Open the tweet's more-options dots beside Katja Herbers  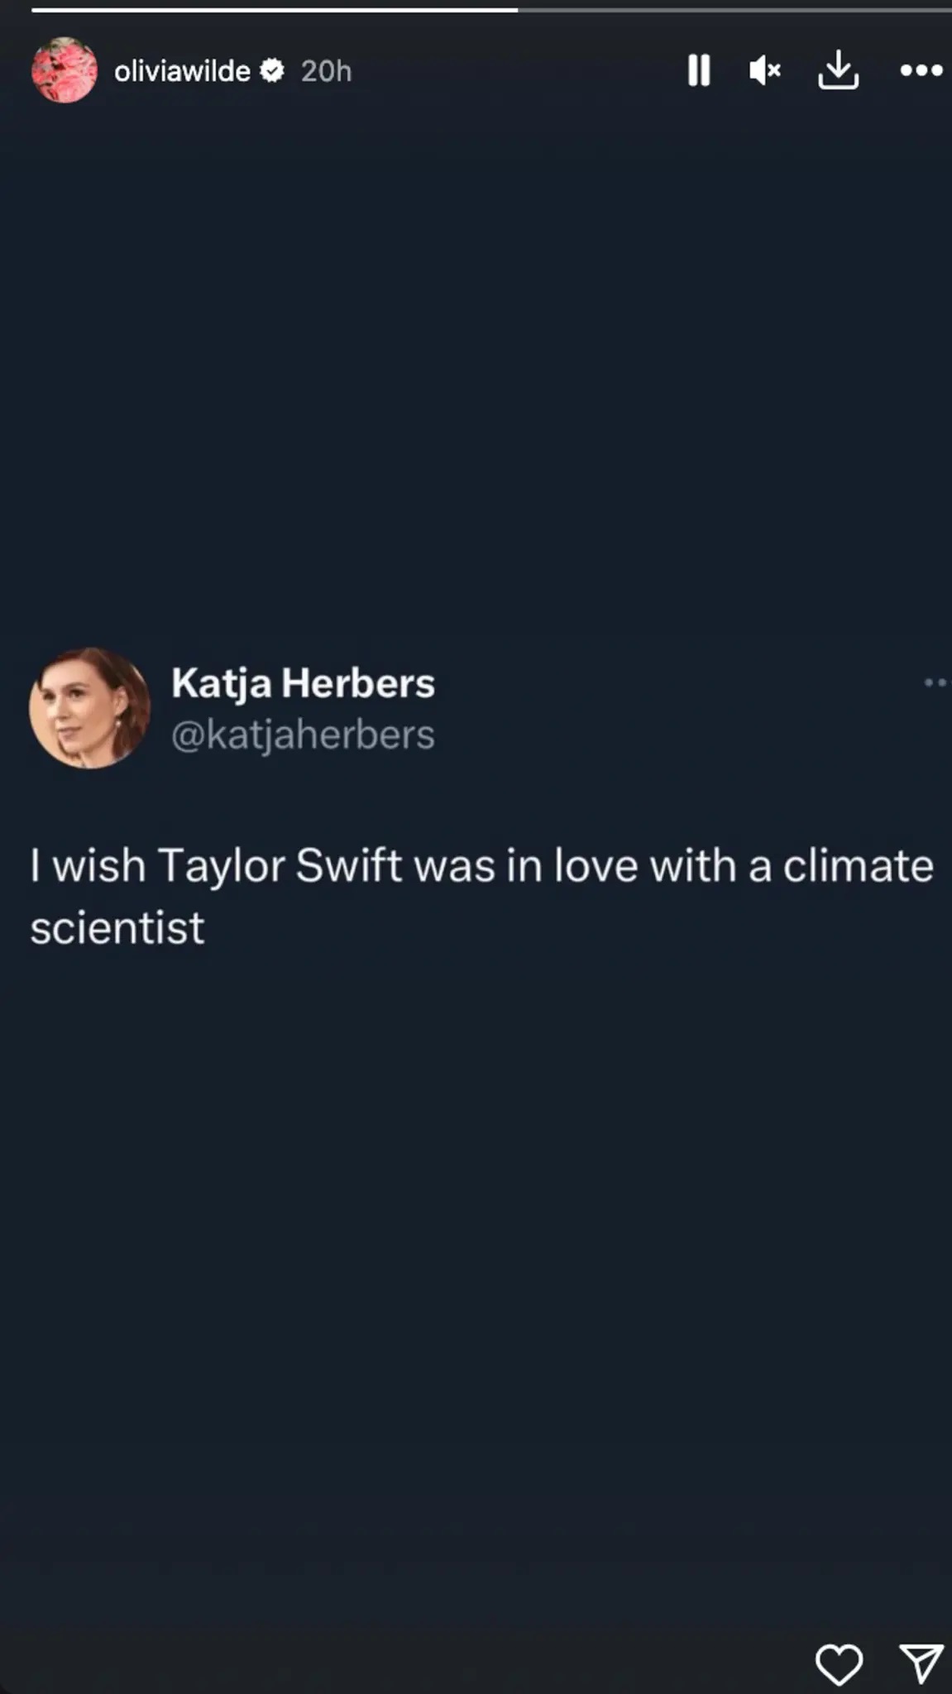935,683
